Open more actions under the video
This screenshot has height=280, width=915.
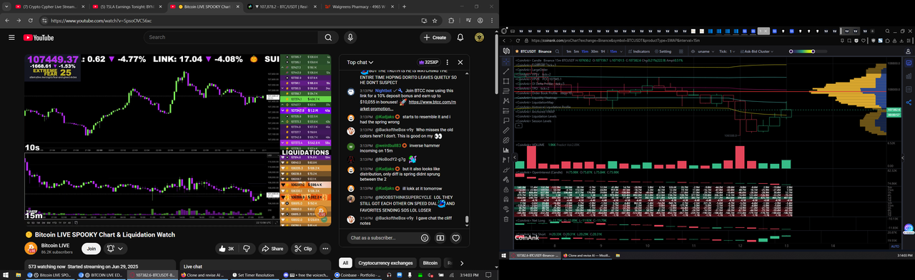pyautogui.click(x=325, y=249)
